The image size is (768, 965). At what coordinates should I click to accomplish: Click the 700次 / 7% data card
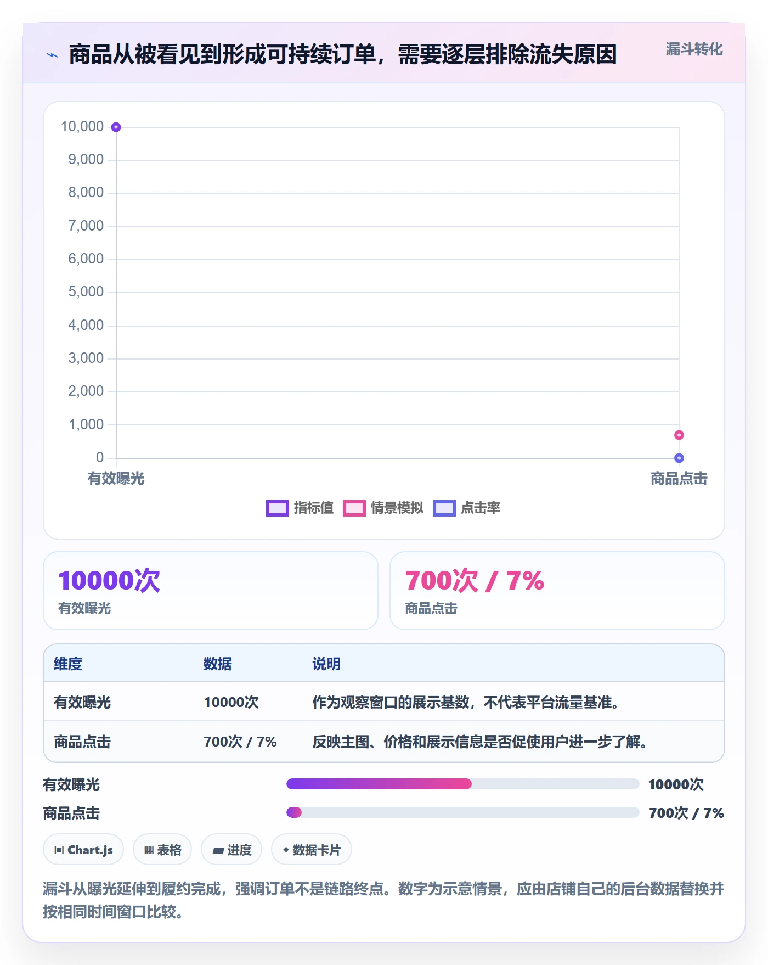click(x=557, y=591)
